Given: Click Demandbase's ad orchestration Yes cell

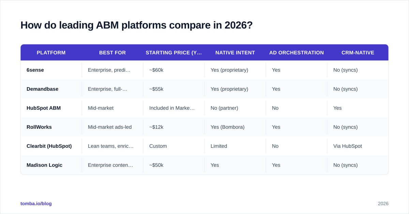Looking at the screenshot, I should click(x=297, y=89).
